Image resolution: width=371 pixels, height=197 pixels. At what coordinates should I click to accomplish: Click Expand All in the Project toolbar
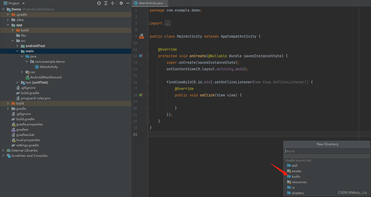(x=106, y=3)
